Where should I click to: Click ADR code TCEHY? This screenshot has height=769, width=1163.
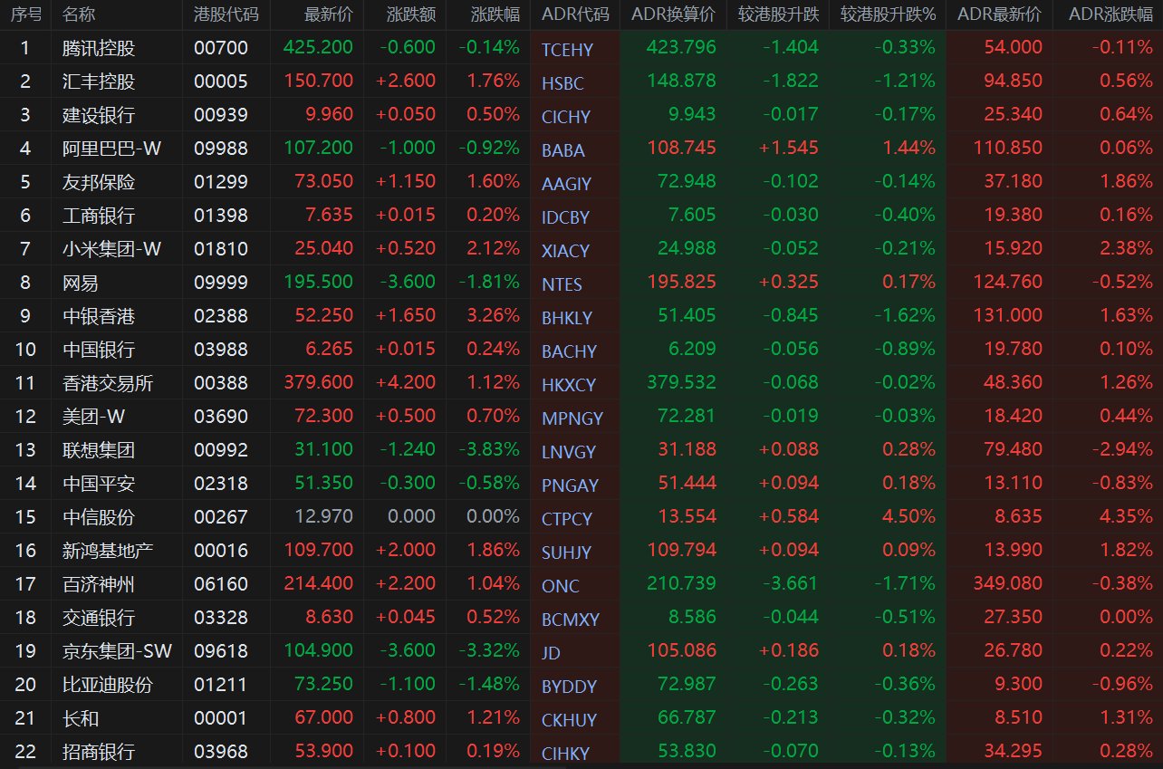(566, 50)
